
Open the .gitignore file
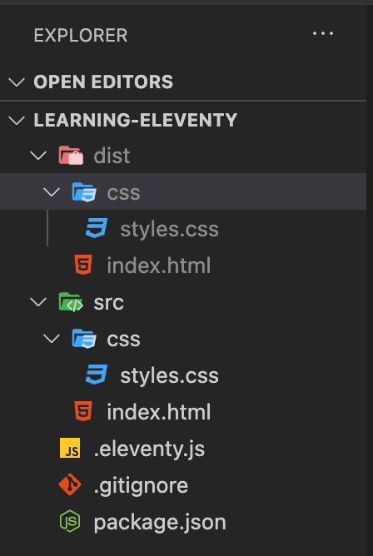click(x=141, y=486)
